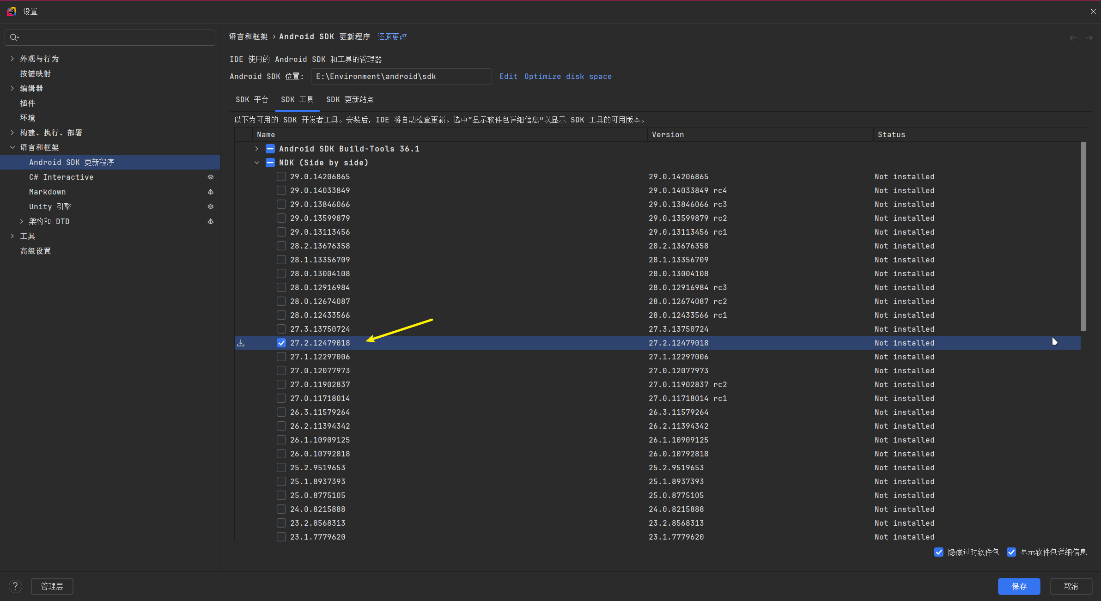
Task: Click the SDK list vertical scrollbar
Action: [1083, 236]
